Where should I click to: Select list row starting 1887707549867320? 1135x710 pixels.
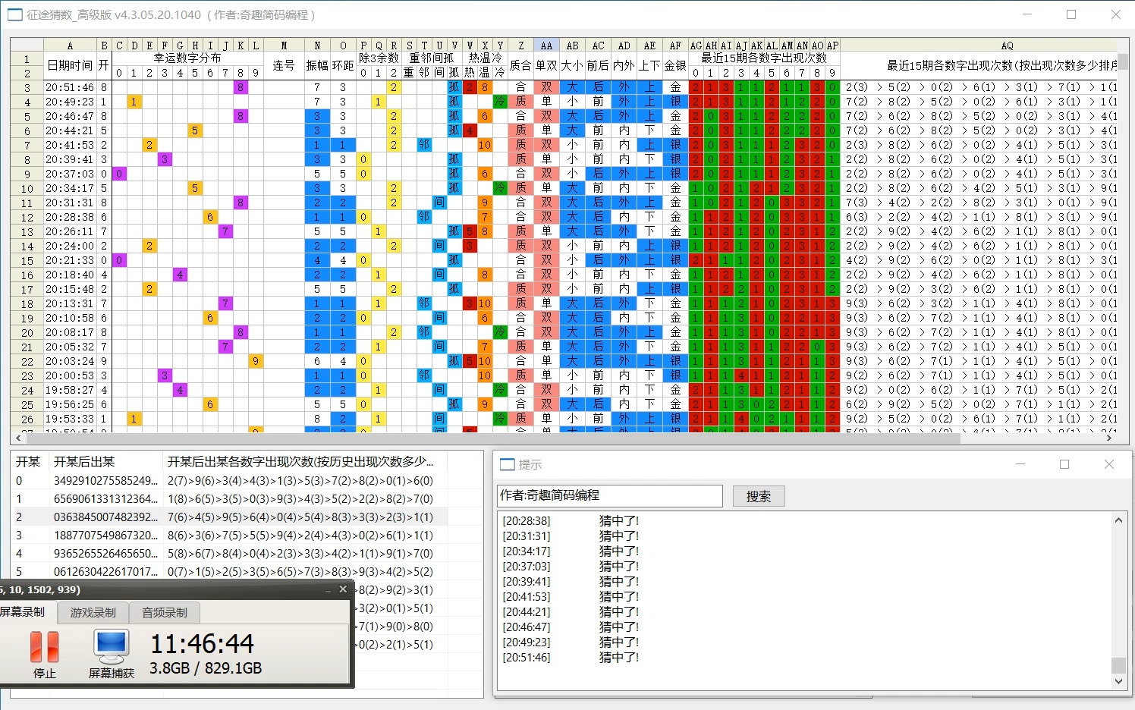coord(231,536)
